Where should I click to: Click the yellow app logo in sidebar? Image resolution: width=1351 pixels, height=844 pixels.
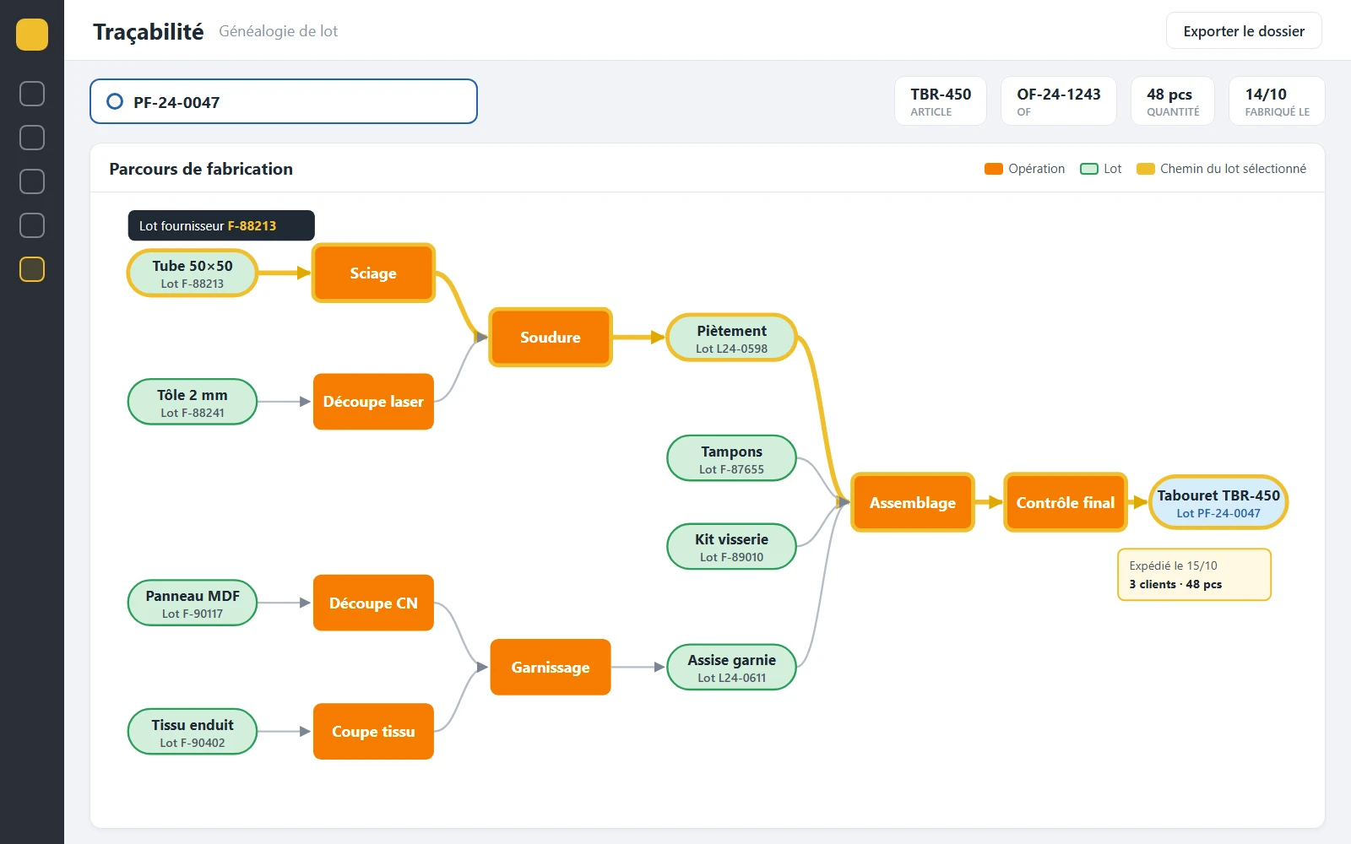(x=32, y=35)
